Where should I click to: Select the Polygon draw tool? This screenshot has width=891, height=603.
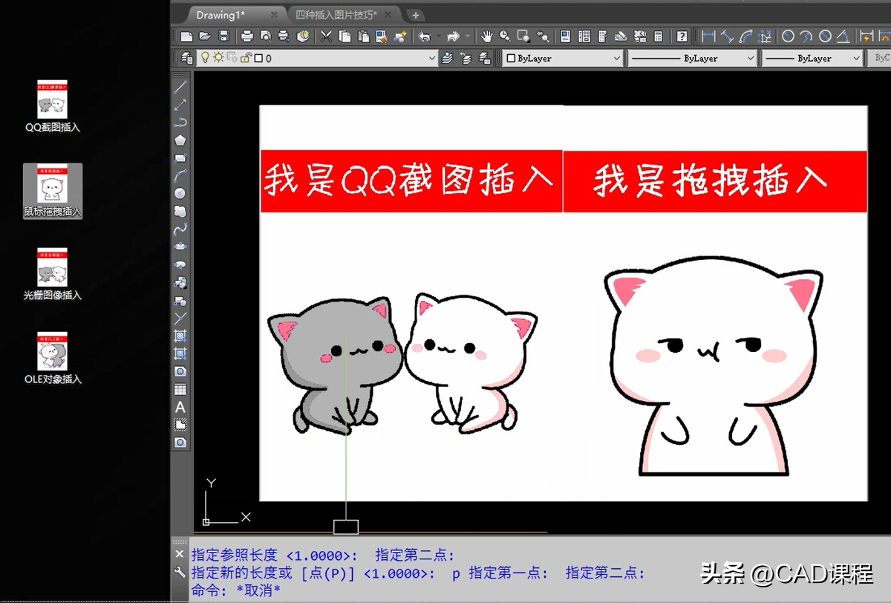(180, 140)
